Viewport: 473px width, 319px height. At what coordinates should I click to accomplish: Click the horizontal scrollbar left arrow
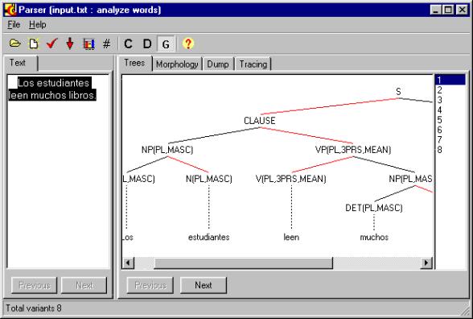coord(128,263)
